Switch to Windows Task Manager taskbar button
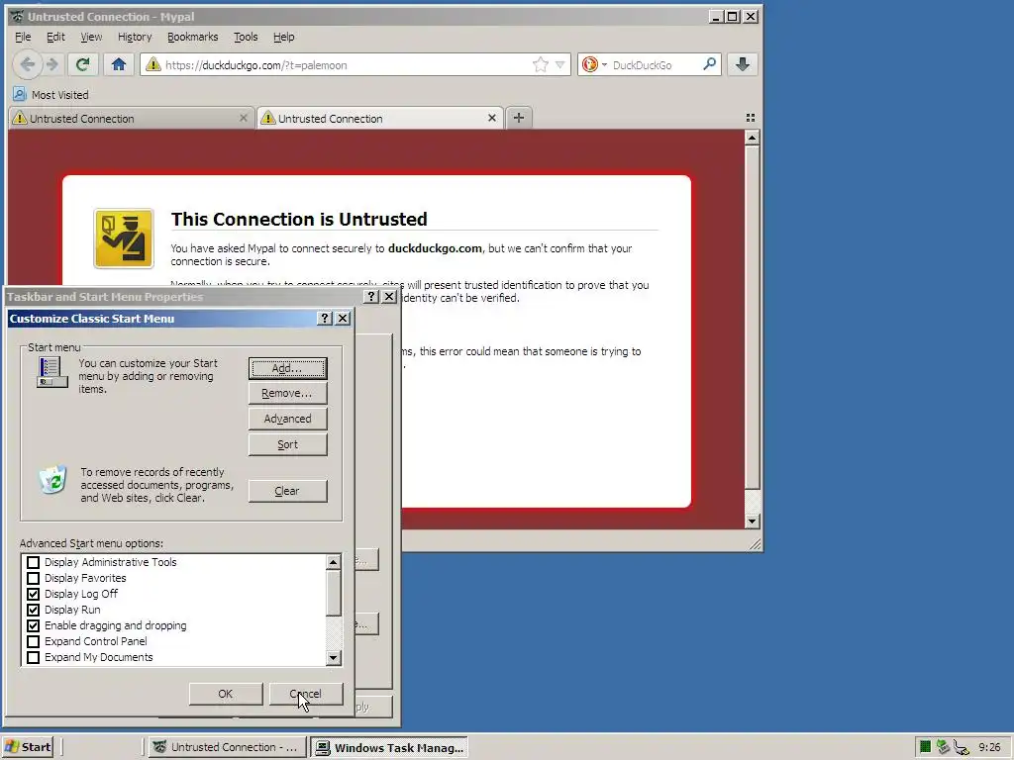The image size is (1014, 760). point(389,748)
